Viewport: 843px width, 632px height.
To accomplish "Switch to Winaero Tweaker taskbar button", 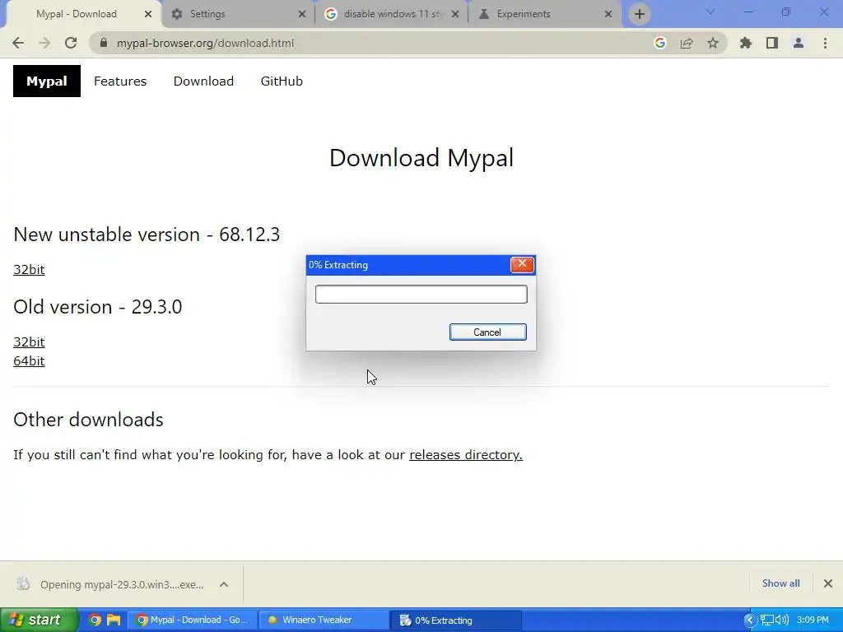I will click(x=324, y=620).
